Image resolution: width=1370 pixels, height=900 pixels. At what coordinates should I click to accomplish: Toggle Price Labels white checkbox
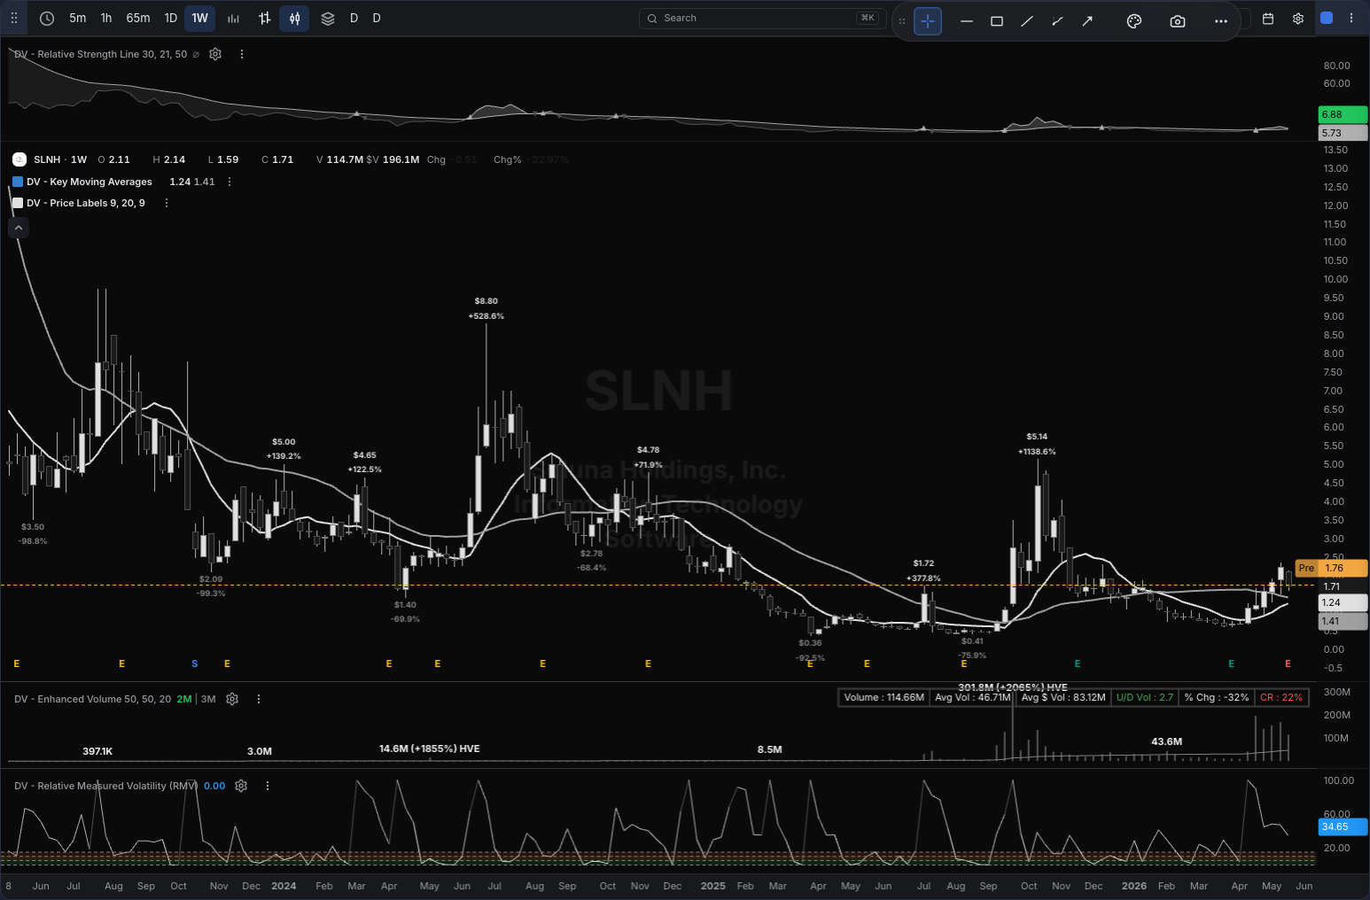pyautogui.click(x=18, y=203)
